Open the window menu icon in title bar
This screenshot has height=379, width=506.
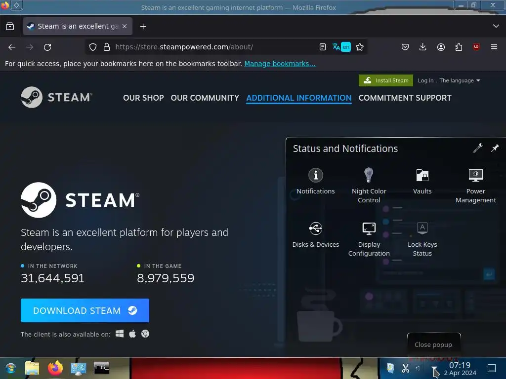coord(5,5)
